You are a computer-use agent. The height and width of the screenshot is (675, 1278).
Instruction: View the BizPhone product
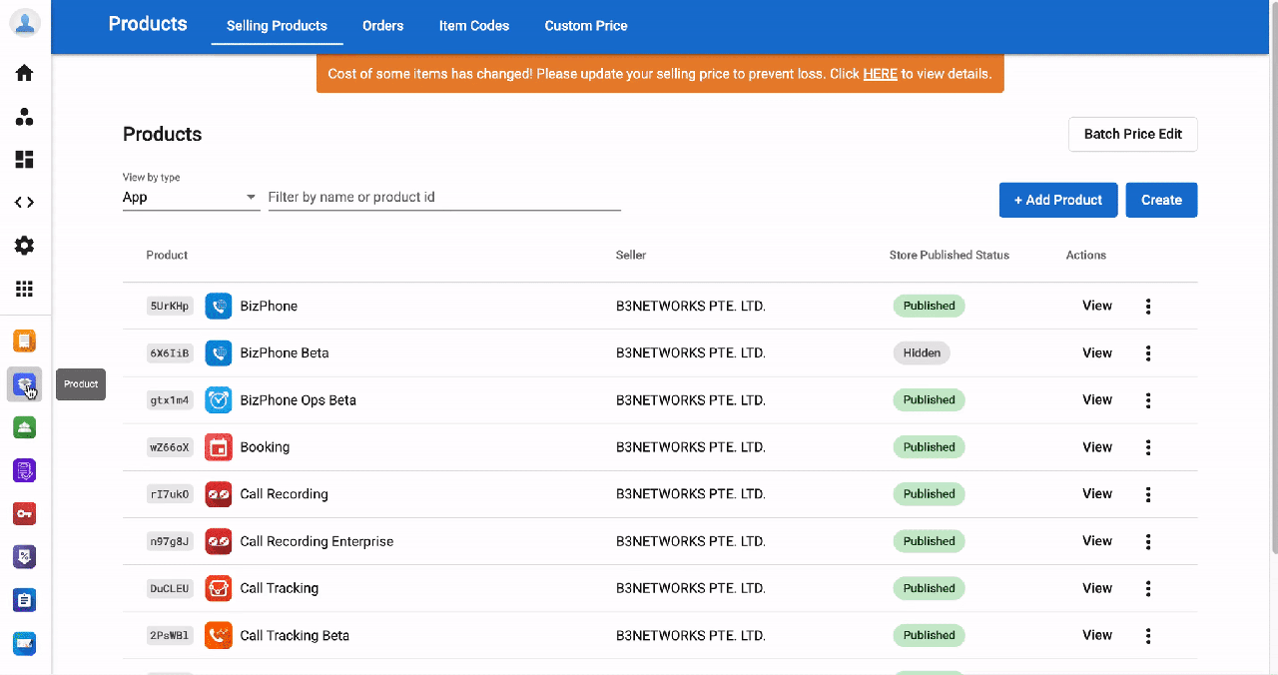click(x=1097, y=306)
